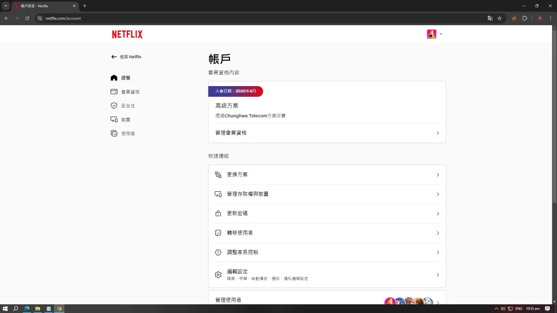Click the Netflix logo

point(127,34)
